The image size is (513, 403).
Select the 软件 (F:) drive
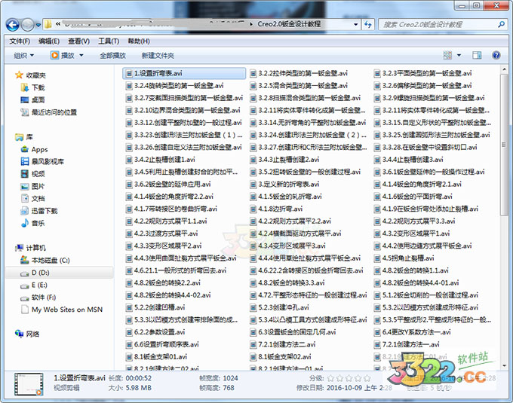(43, 298)
